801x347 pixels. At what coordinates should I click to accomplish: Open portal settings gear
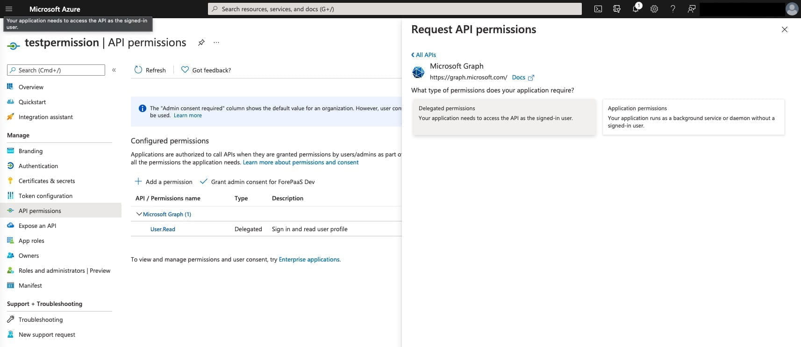point(654,9)
